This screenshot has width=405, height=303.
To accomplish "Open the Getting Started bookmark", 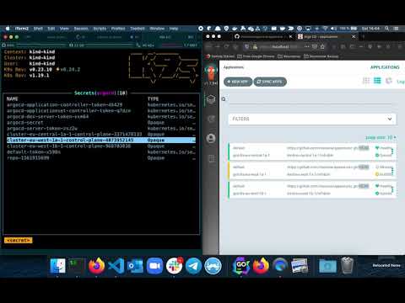I will tap(220, 56).
